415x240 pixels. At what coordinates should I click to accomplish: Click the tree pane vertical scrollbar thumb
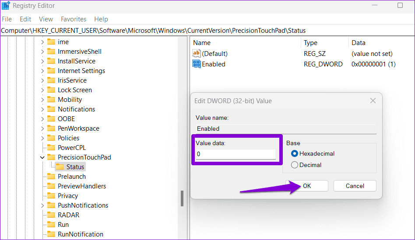coord(182,198)
